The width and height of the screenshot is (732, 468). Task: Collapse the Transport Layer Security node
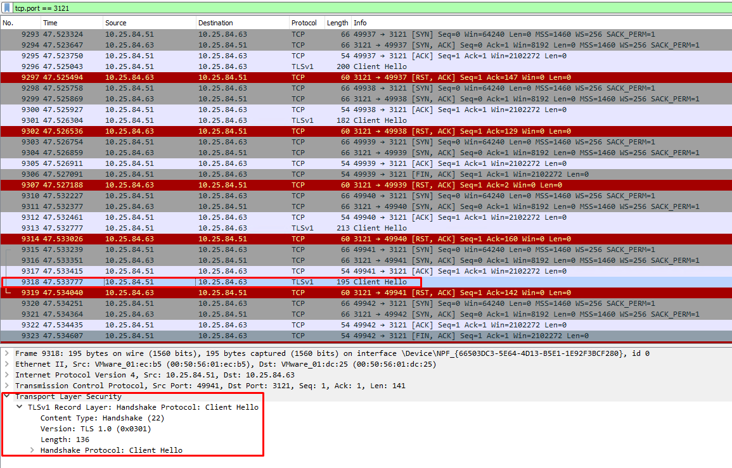click(7, 396)
